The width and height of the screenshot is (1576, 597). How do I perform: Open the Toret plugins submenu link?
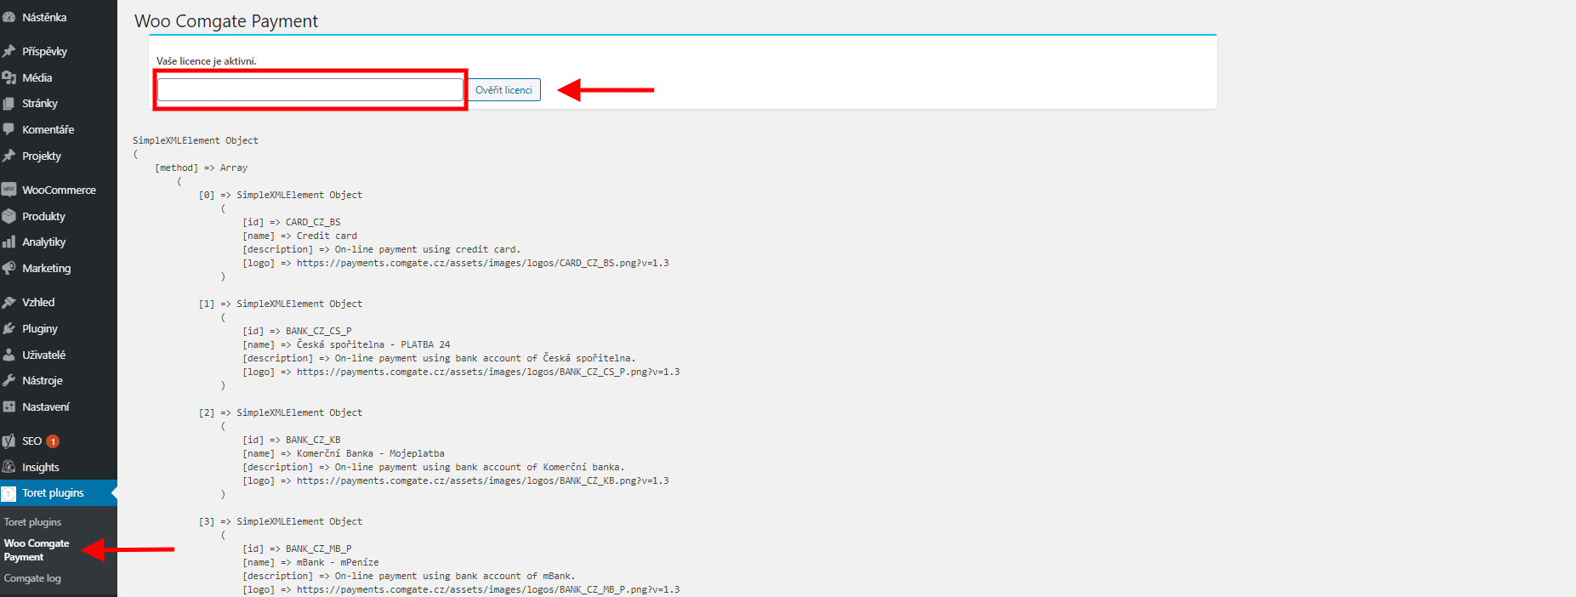click(32, 522)
